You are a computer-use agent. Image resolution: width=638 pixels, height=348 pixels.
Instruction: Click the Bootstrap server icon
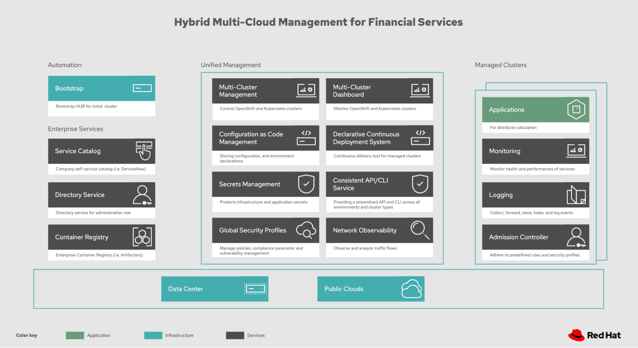[142, 88]
